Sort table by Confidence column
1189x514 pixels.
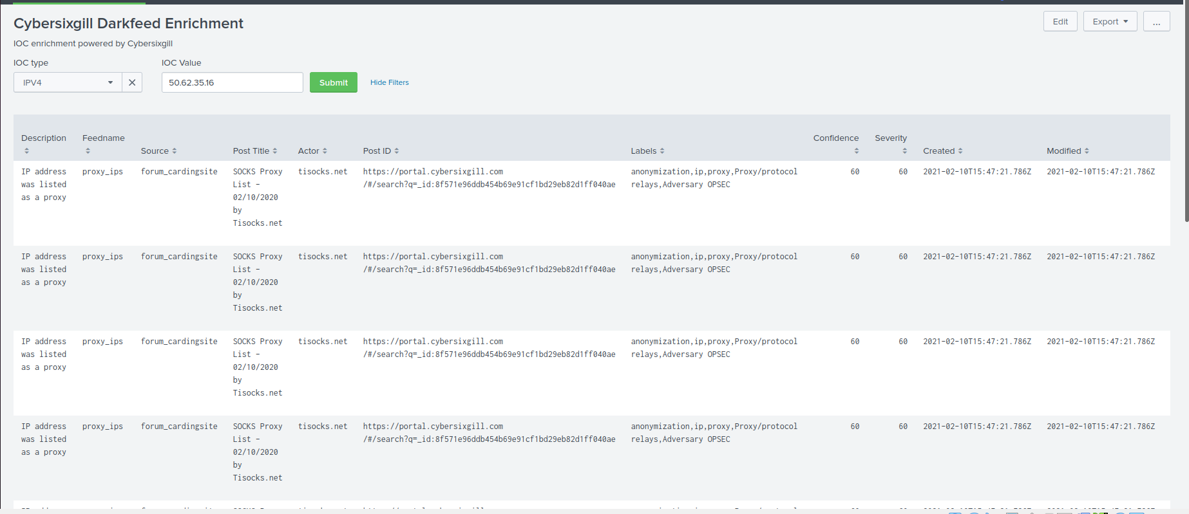pyautogui.click(x=836, y=144)
